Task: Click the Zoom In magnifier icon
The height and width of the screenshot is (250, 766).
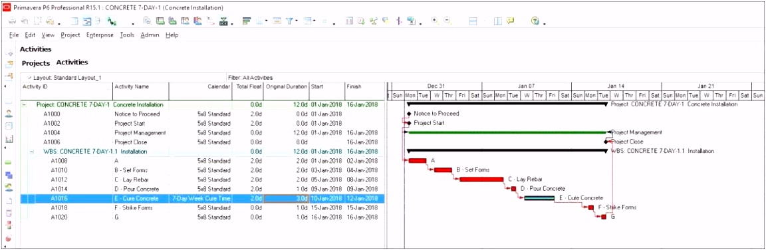Action: [434, 21]
